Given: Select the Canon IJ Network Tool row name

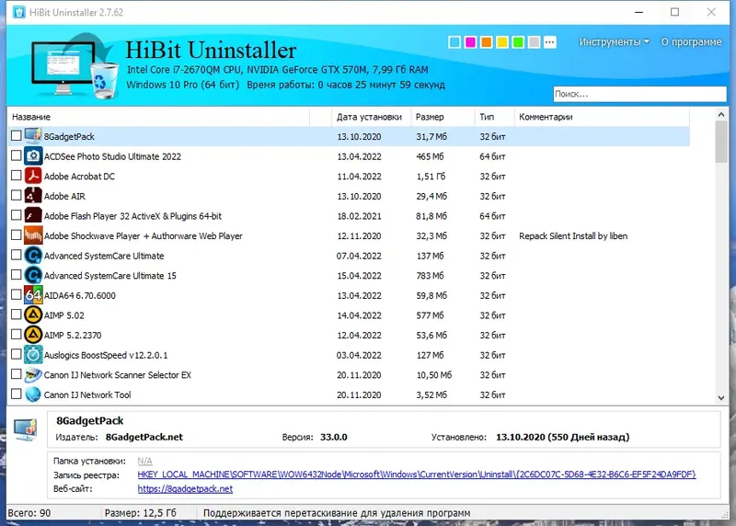Looking at the screenshot, I should click(x=87, y=395).
